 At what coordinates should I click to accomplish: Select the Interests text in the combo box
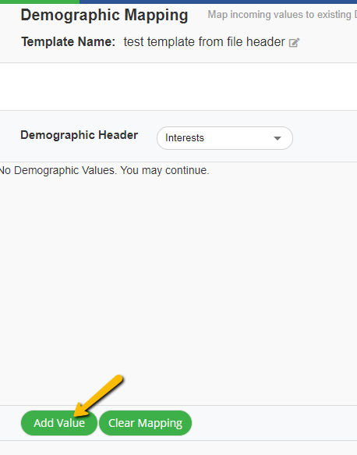click(x=185, y=138)
